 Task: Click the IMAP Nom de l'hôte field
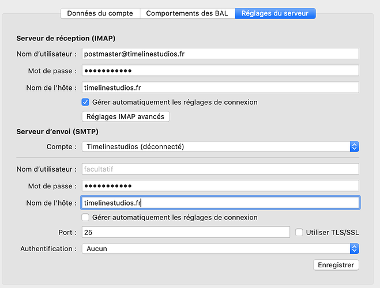coord(220,88)
